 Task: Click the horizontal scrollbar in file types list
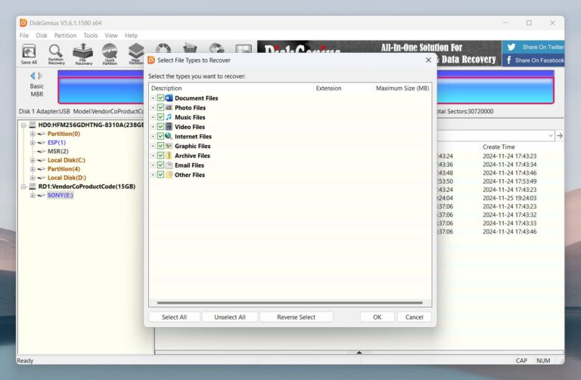pos(287,304)
